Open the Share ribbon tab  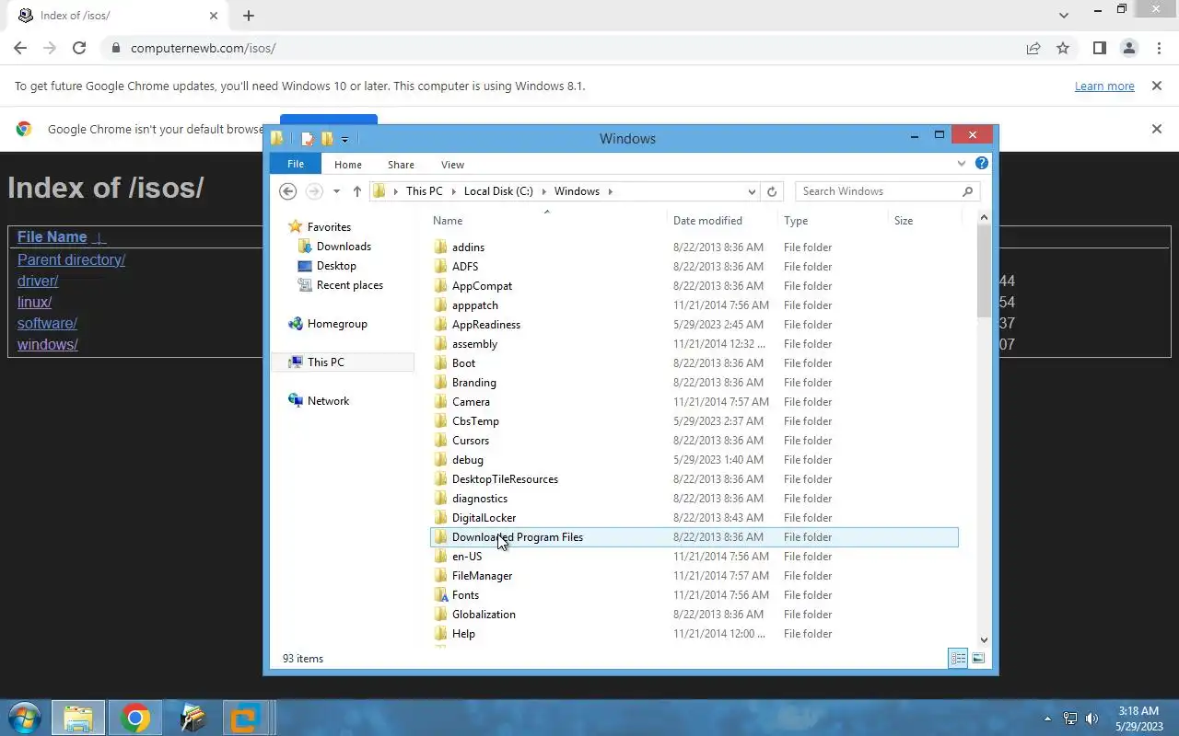point(401,165)
